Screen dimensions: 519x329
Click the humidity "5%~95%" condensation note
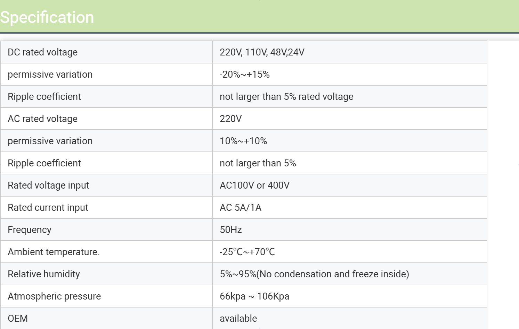(x=314, y=274)
